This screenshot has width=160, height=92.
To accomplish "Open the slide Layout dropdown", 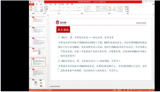I will click(x=46, y=7).
